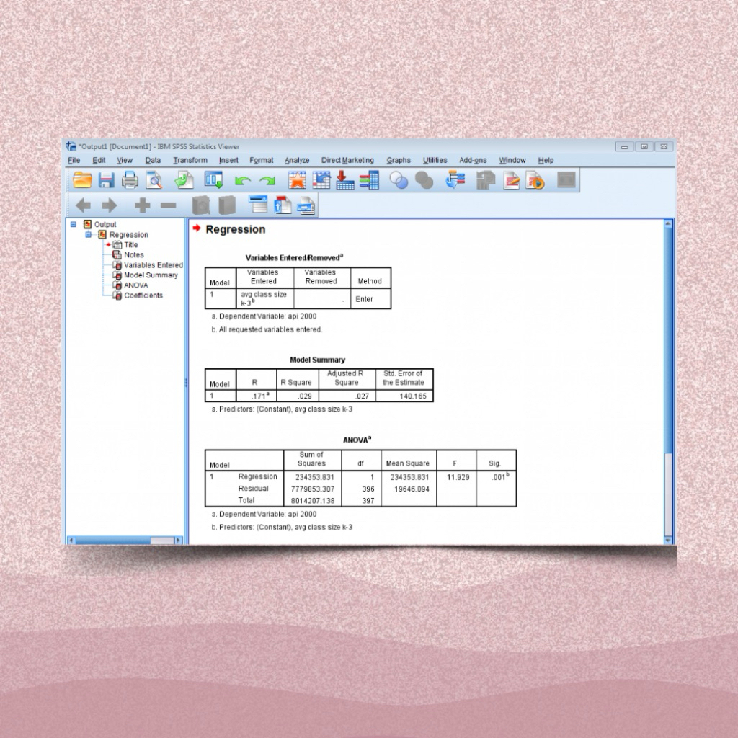Viewport: 738px width, 738px height.
Task: Open the Format menu
Action: tap(261, 161)
